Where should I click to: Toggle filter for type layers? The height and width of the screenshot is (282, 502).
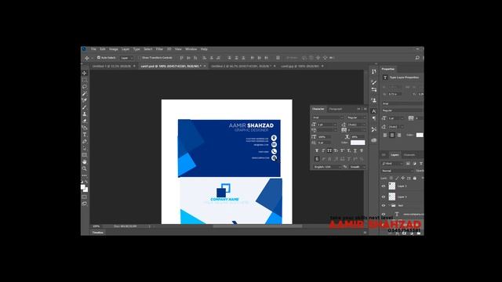pos(421,164)
